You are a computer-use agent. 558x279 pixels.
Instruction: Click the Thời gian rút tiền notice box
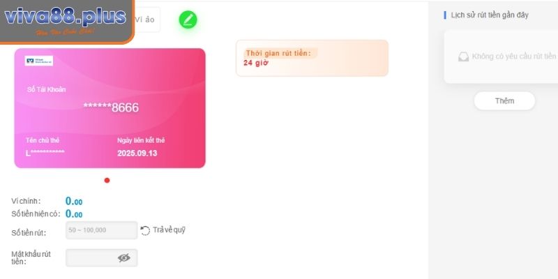[x=312, y=58]
